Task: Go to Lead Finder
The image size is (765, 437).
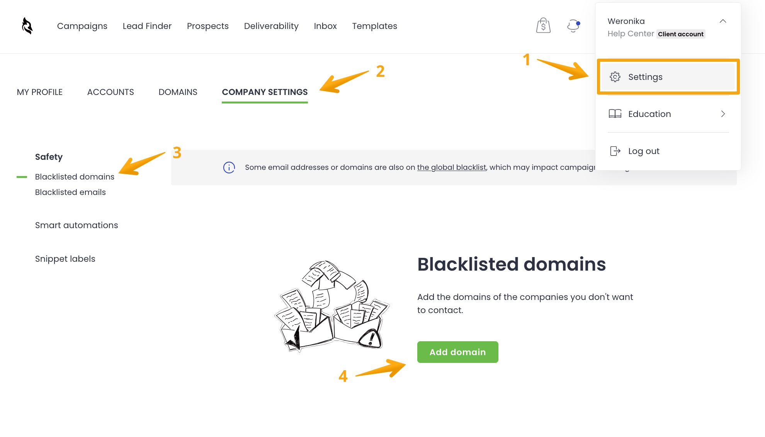Action: click(x=147, y=26)
